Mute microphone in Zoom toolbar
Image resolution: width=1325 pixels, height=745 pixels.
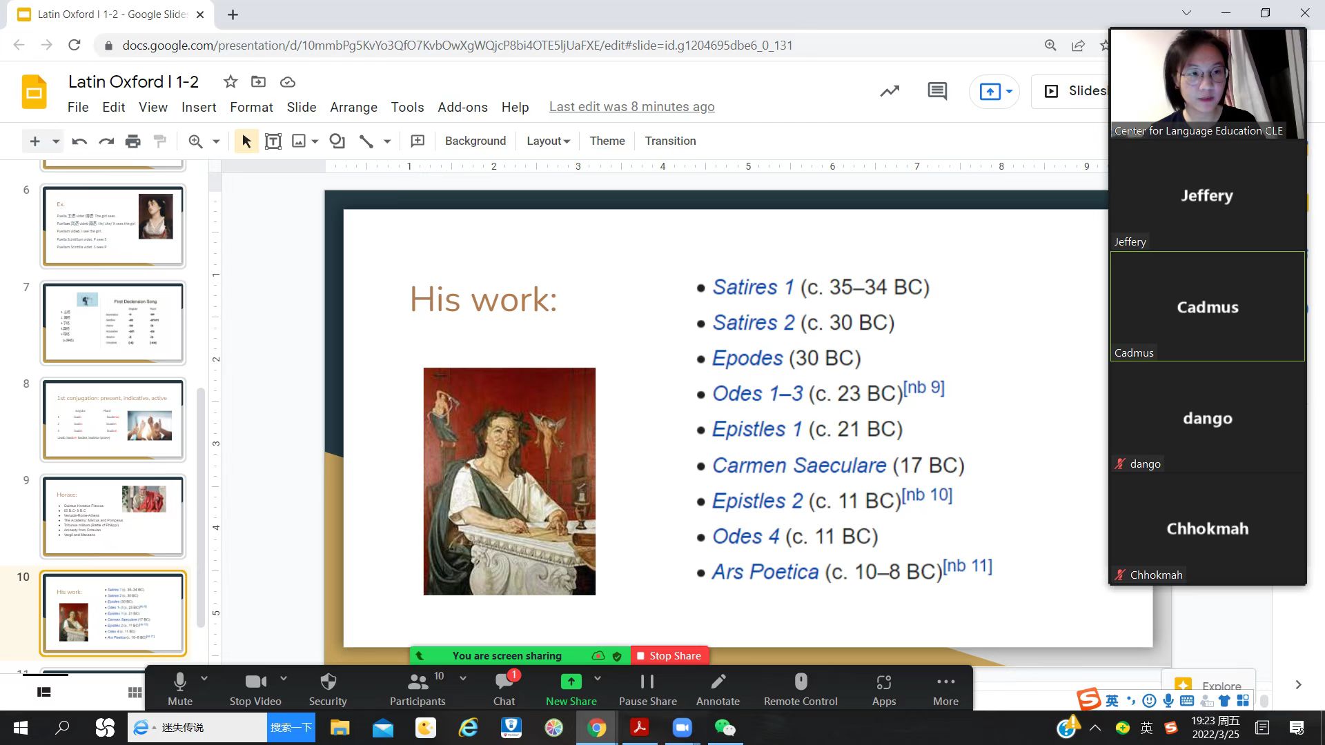[180, 688]
